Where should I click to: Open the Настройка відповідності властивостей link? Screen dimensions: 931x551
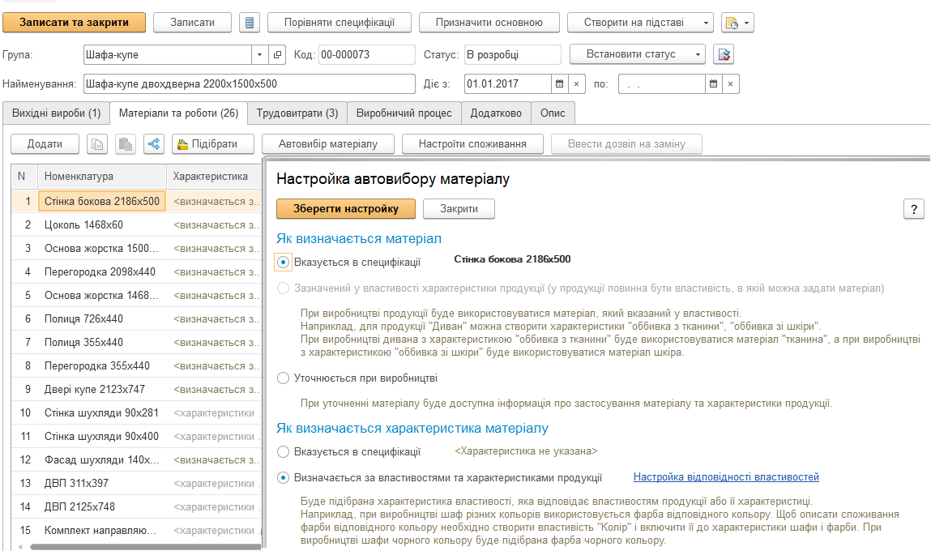click(x=726, y=476)
